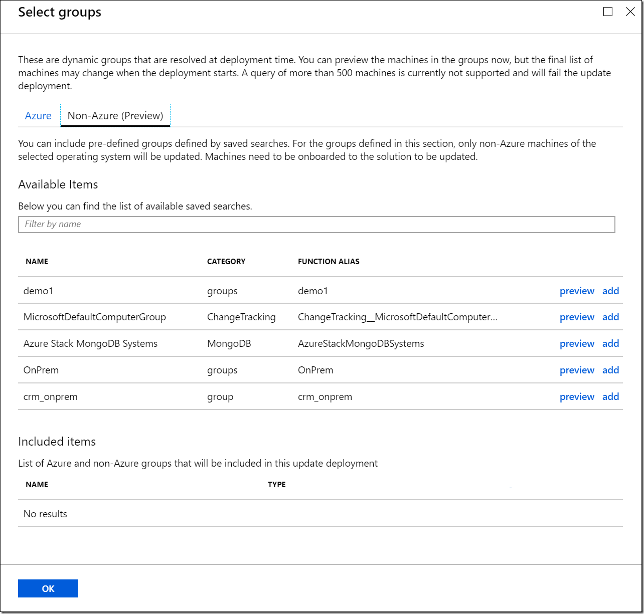
Task: Click the NAME column header in Available Items
Action: coord(37,262)
